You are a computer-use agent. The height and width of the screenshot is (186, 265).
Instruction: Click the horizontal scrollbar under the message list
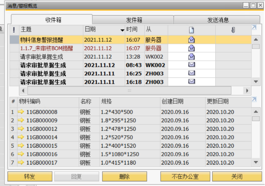click(x=129, y=91)
